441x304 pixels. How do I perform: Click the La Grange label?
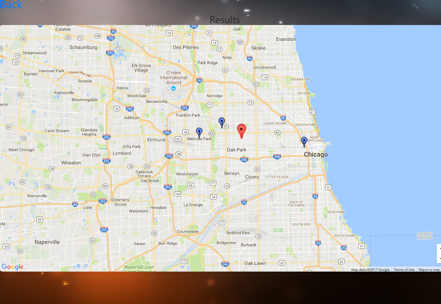[193, 205]
